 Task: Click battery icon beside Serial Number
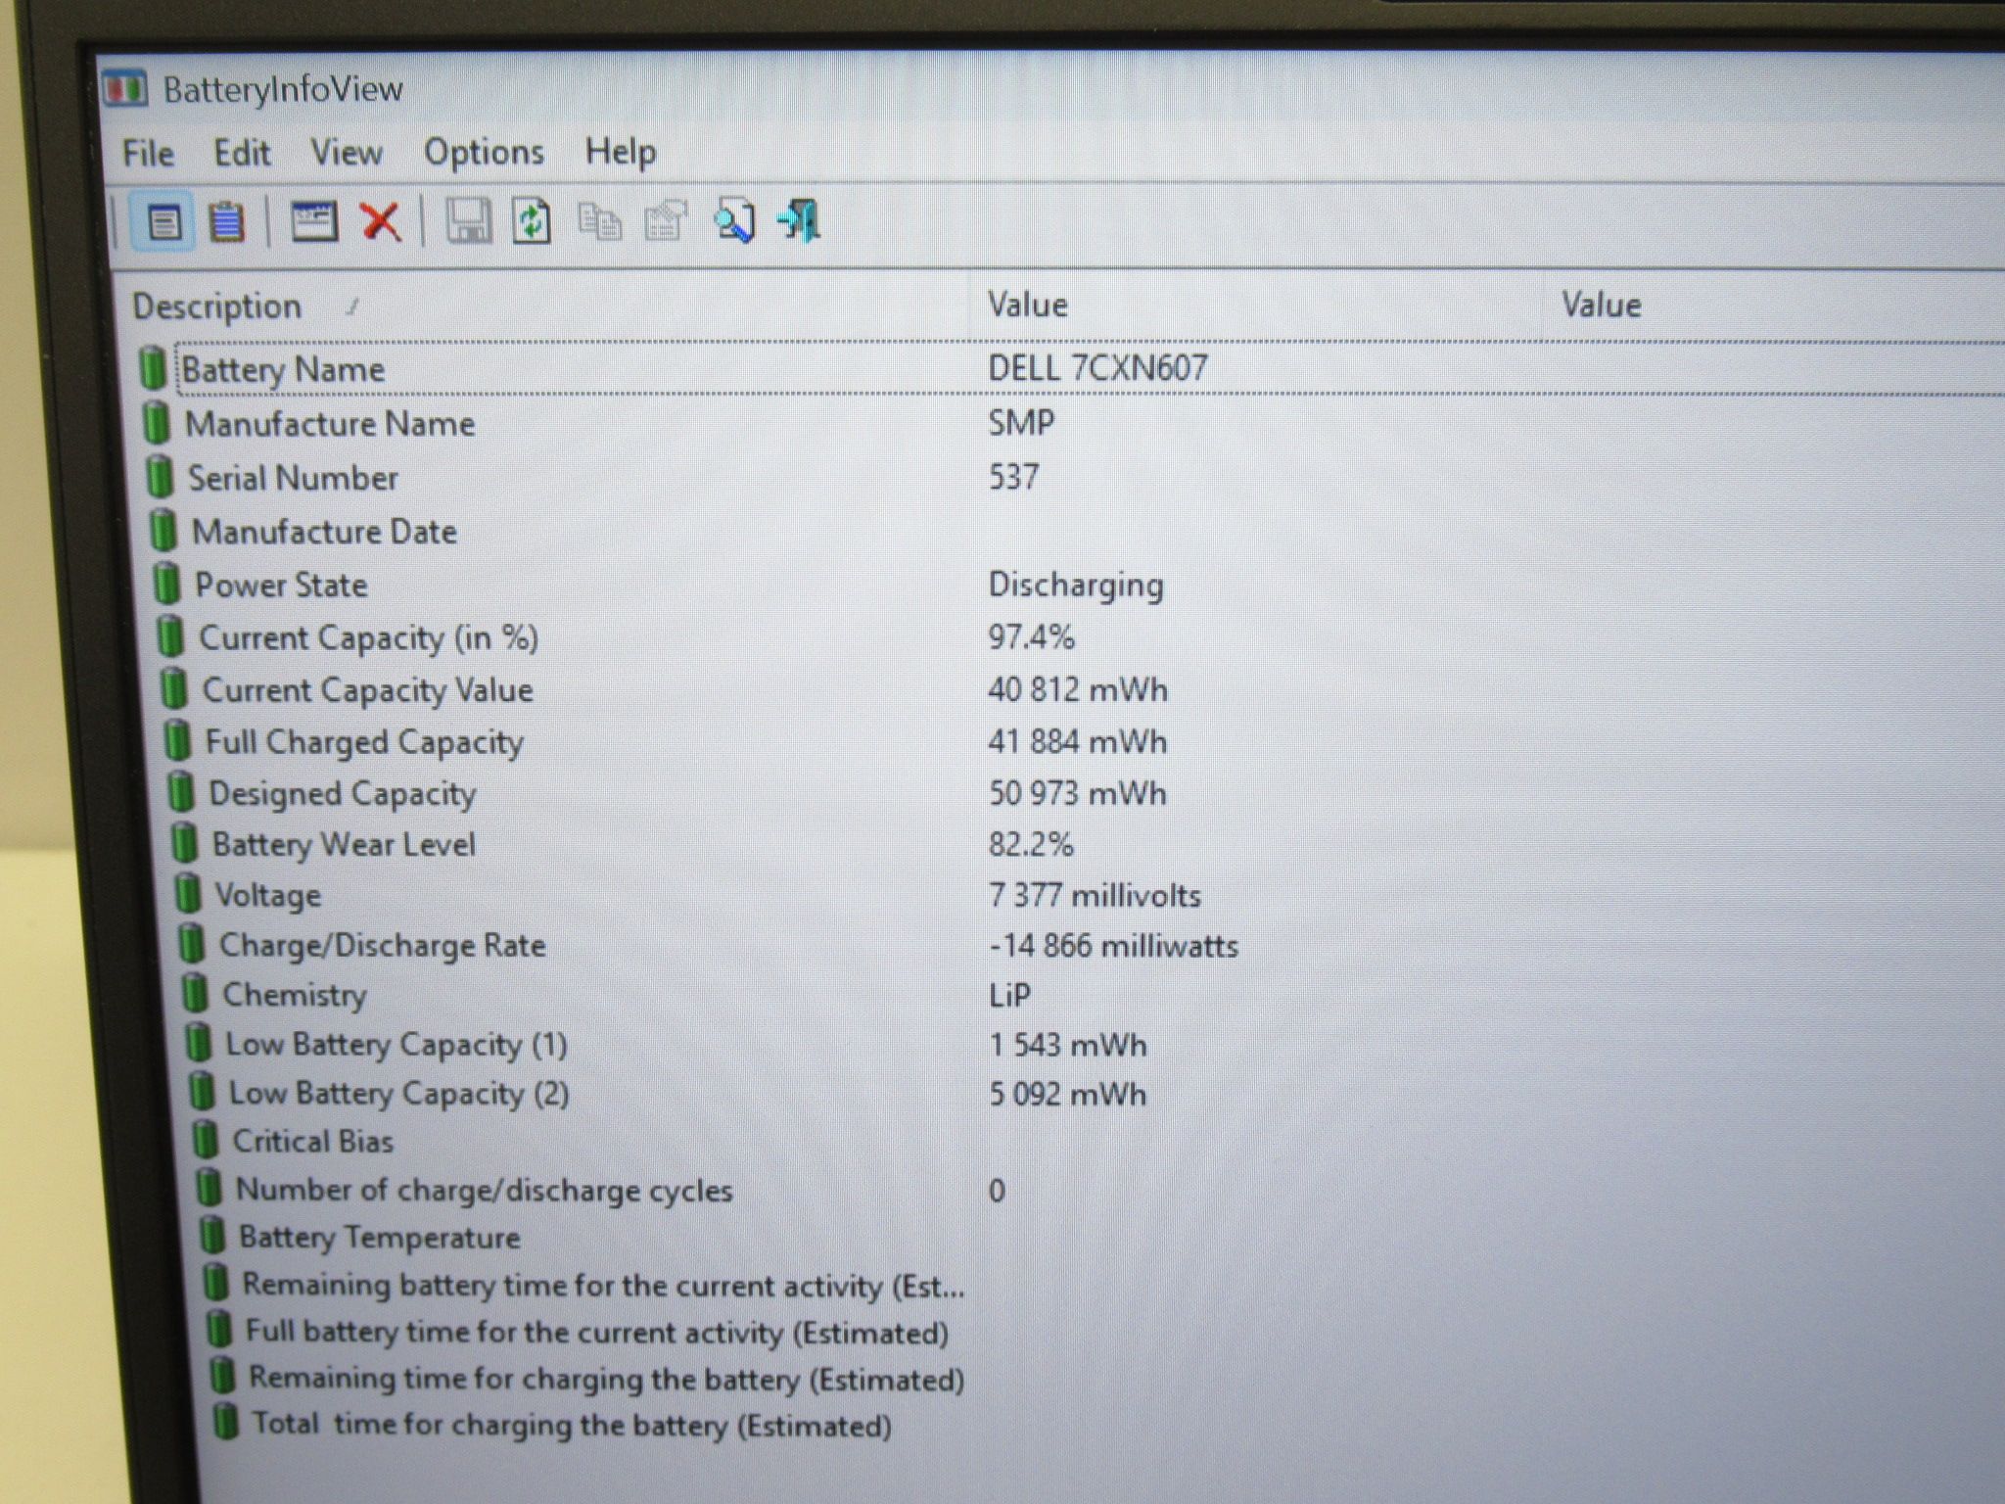159,477
